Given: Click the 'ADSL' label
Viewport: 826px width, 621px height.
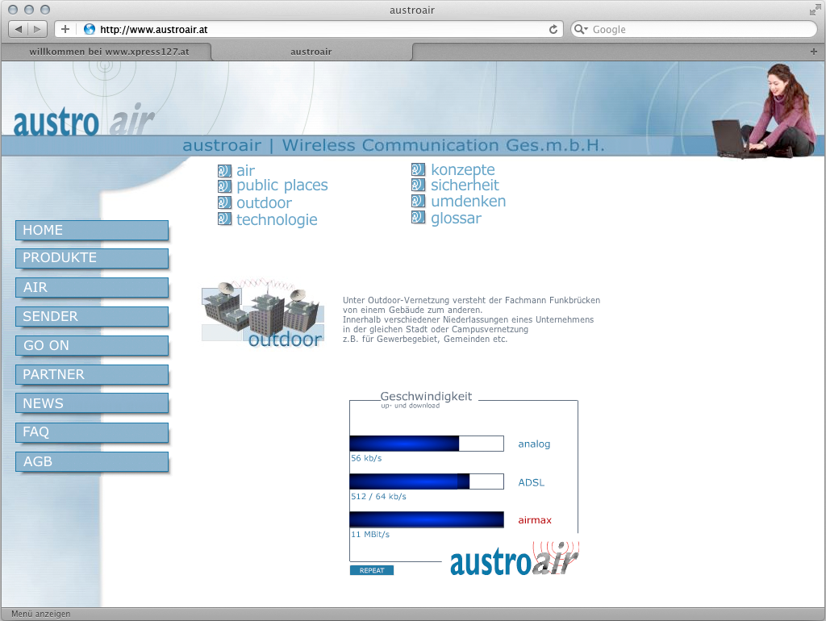Looking at the screenshot, I should [x=531, y=482].
